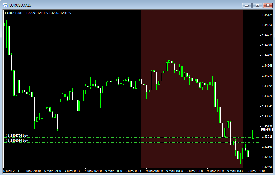This screenshot has width=275, height=175.
Task: Select the #115801054 buy order label
Action: click(x=17, y=140)
